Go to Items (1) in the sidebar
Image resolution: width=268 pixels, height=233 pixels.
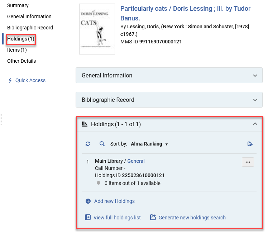point(17,50)
